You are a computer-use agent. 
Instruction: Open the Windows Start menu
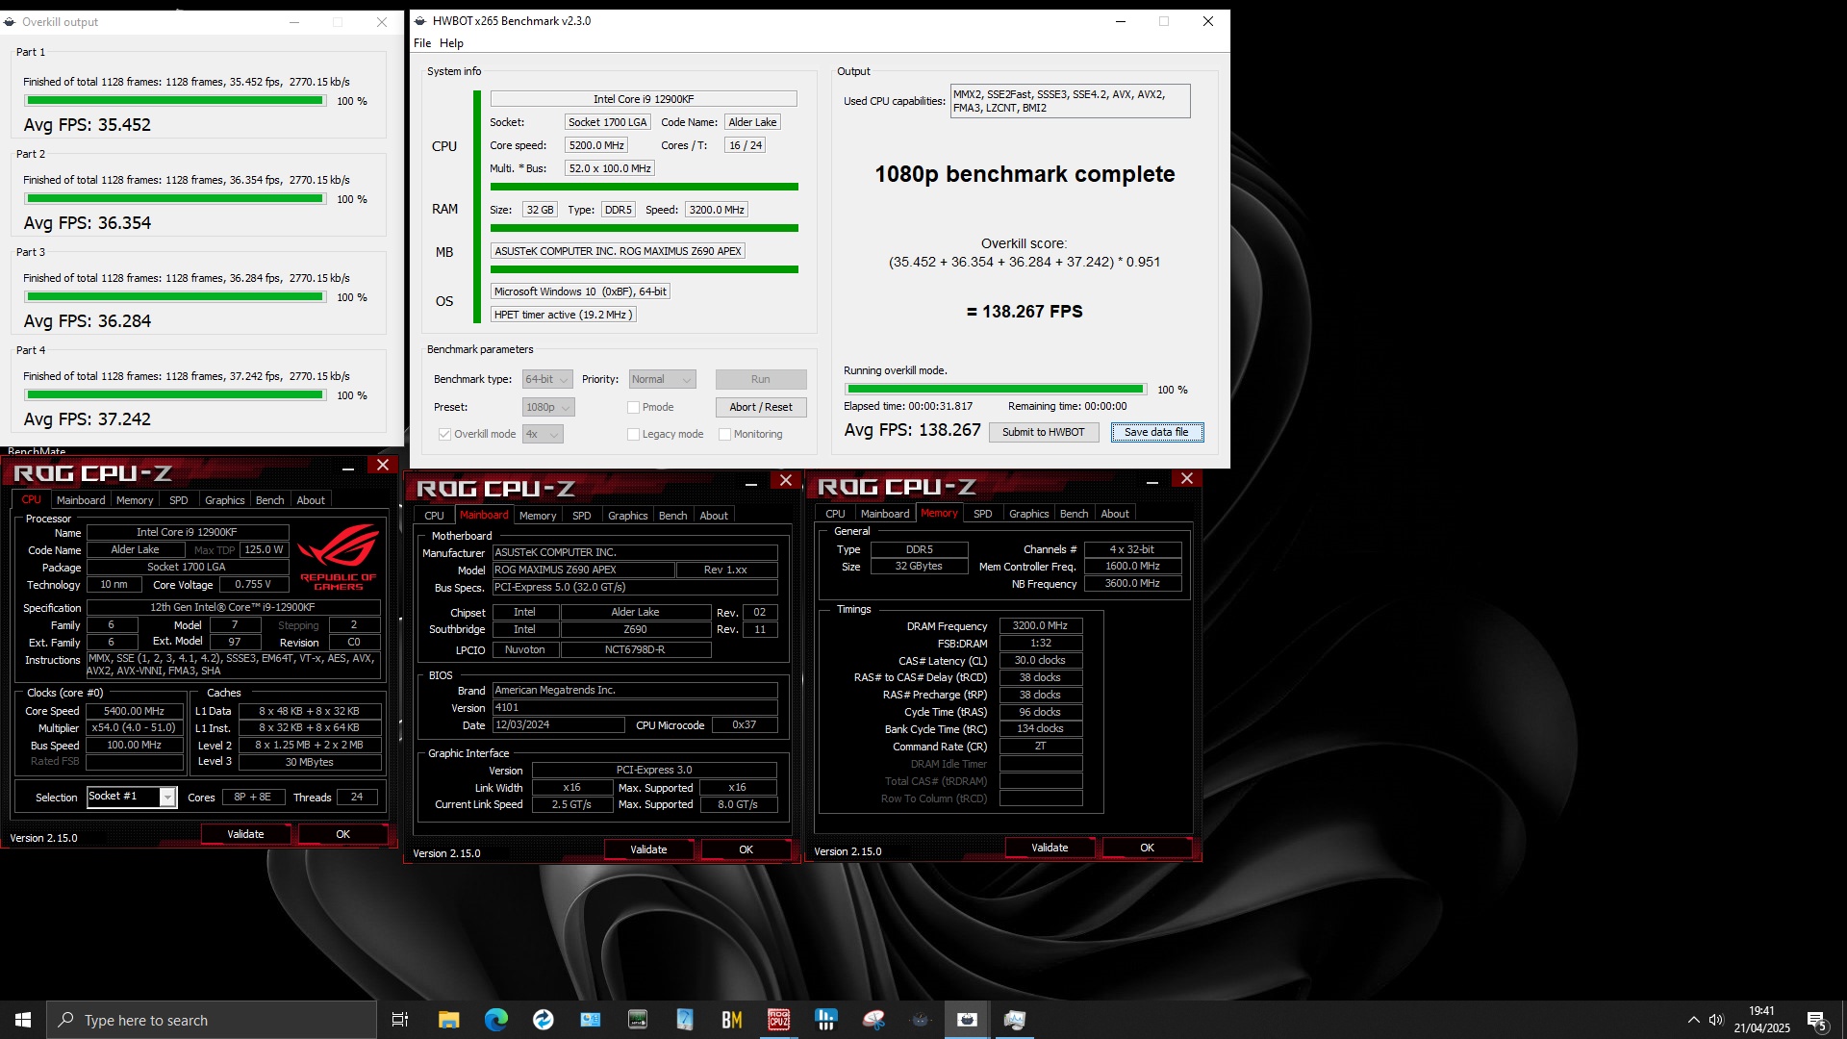point(23,1020)
